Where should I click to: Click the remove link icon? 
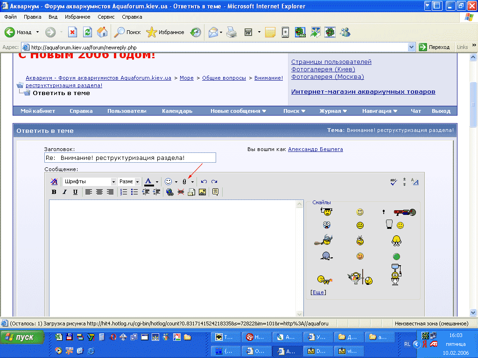[x=181, y=192]
